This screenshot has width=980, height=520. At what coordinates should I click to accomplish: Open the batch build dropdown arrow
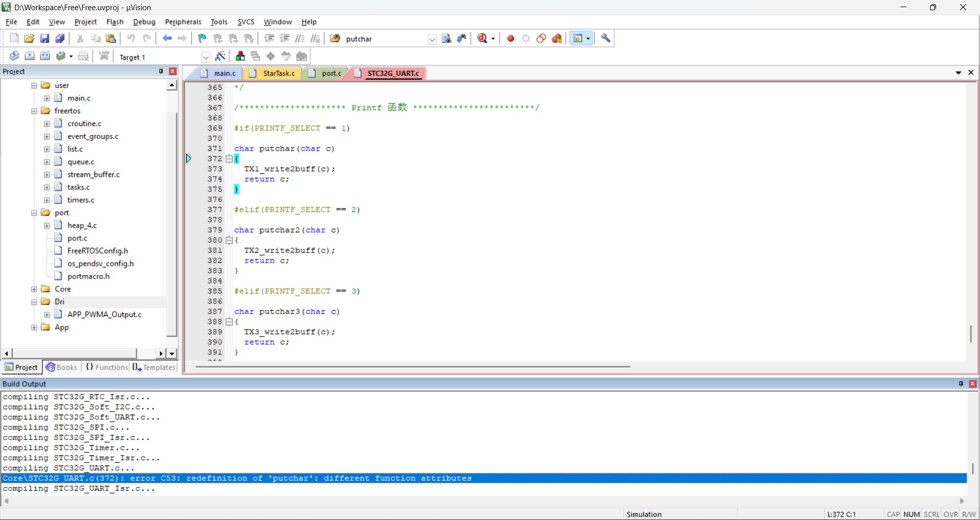click(71, 57)
